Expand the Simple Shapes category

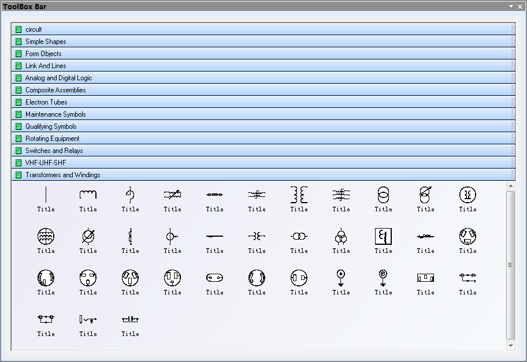[x=46, y=42]
